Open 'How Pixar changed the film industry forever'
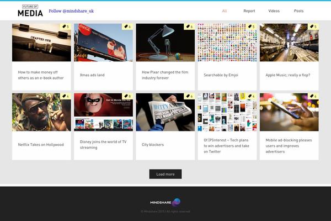The height and width of the screenshot is (221, 331). (x=165, y=75)
